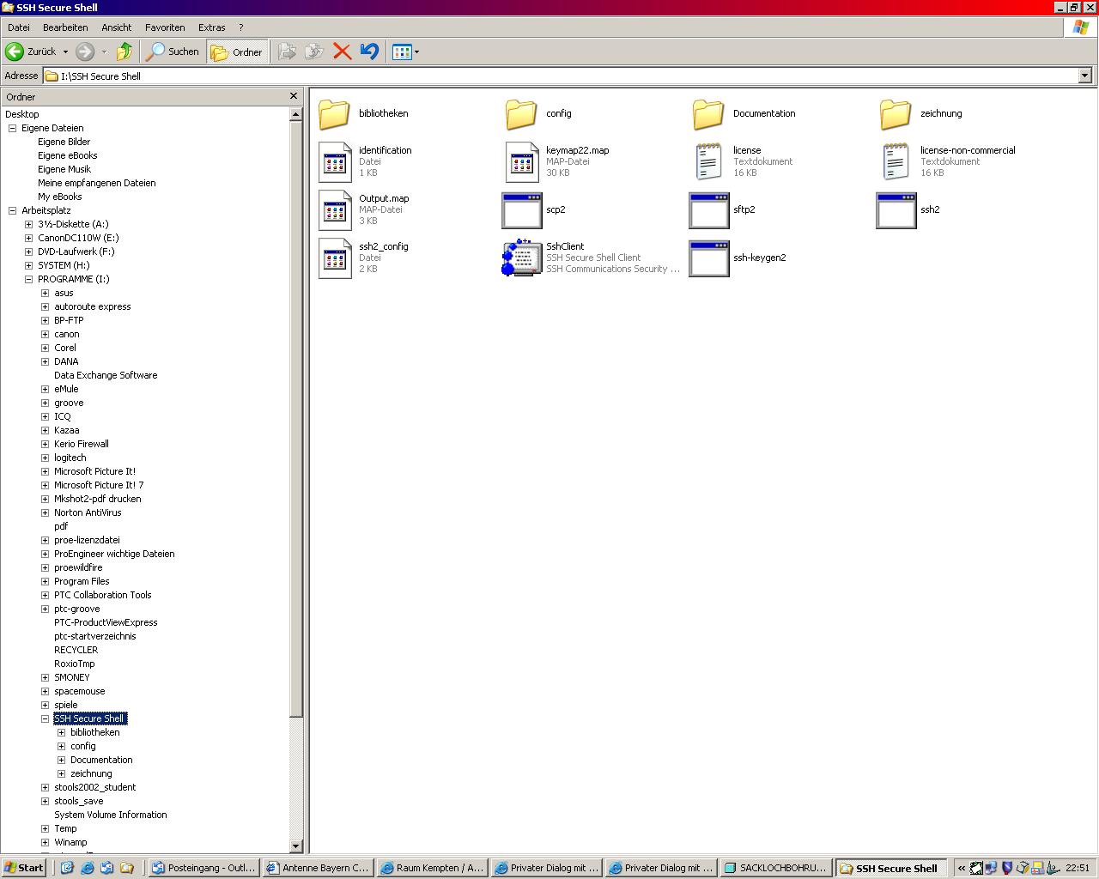Open the Suchen search tool
1099x879 pixels.
[173, 52]
